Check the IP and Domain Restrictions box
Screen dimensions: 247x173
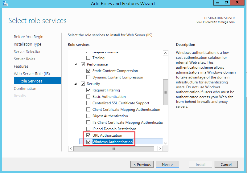coord(89,129)
